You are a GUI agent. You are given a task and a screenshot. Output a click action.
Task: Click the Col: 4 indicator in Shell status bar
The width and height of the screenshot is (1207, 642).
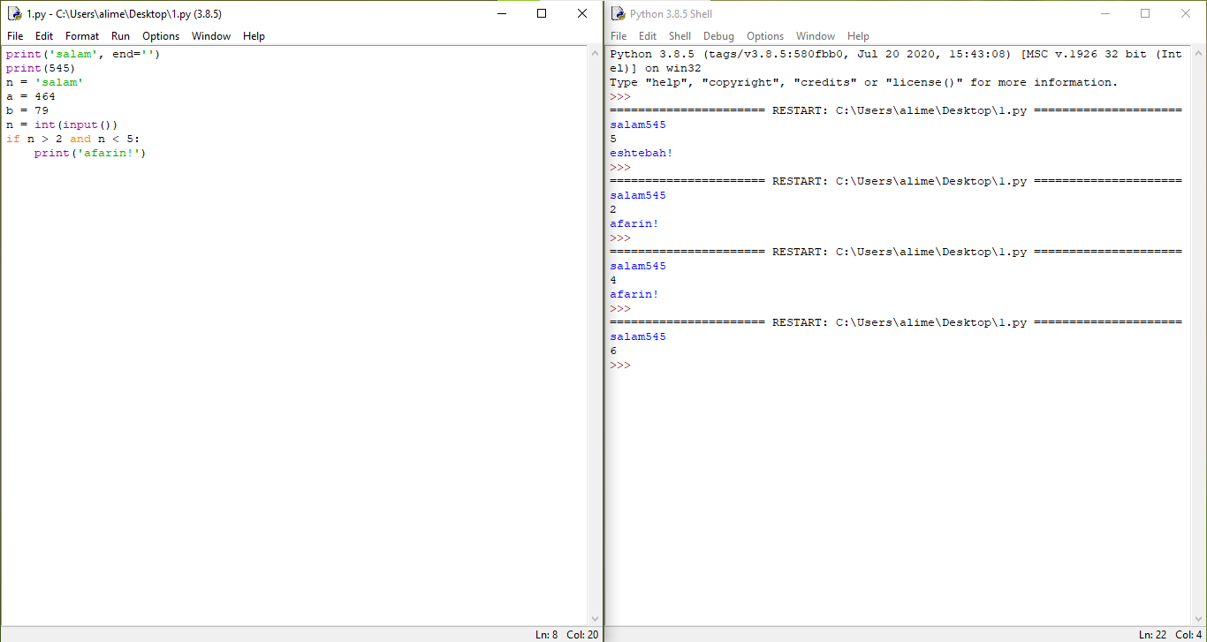[x=1189, y=635]
